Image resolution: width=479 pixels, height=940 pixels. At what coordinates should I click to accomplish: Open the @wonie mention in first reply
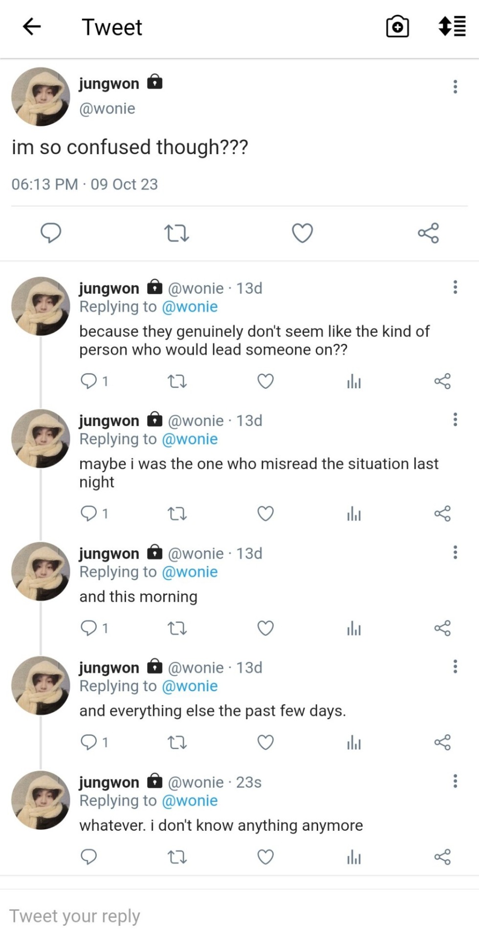pos(190,307)
